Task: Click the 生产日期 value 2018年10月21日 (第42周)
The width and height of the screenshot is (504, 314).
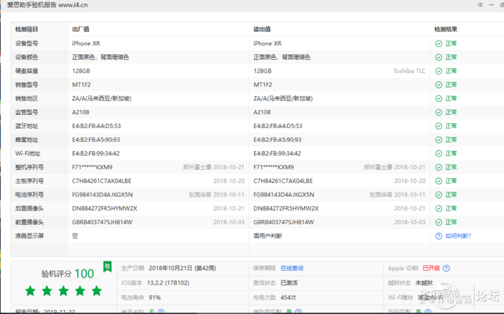Action: [x=182, y=268]
